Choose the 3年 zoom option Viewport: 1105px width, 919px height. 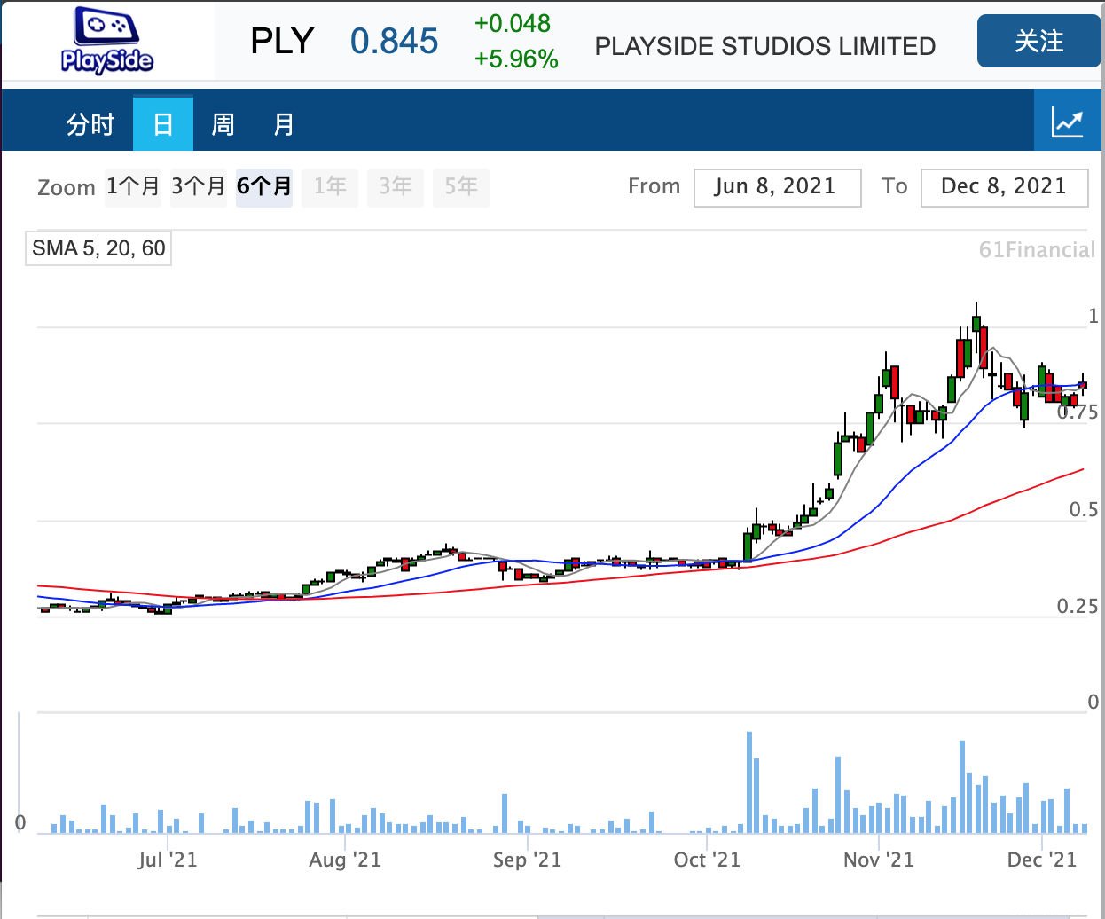396,187
